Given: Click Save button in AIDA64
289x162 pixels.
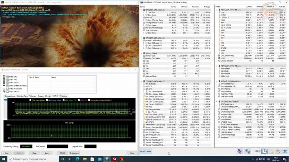Looking at the screenshot, I should coord(46,153).
